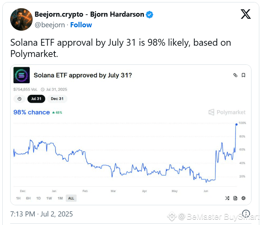
Task: Click the blue verified badge
Action: (x=150, y=15)
